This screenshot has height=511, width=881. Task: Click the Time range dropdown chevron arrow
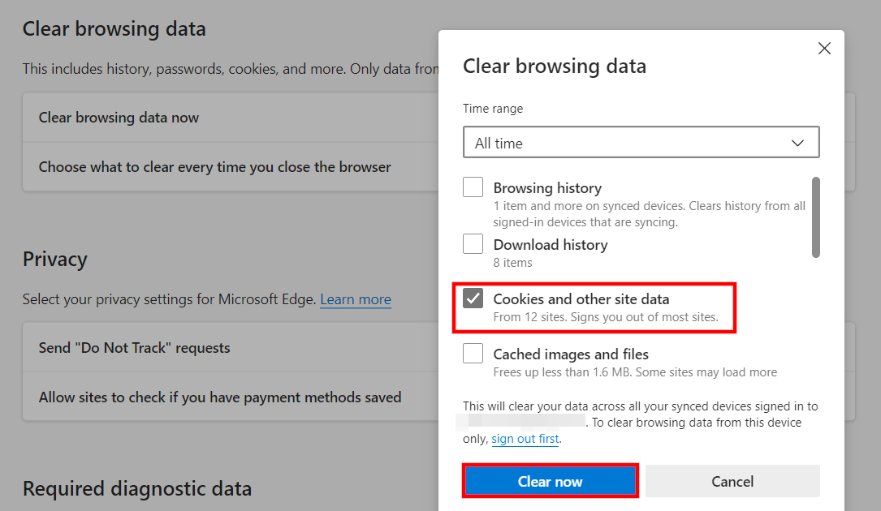797,143
